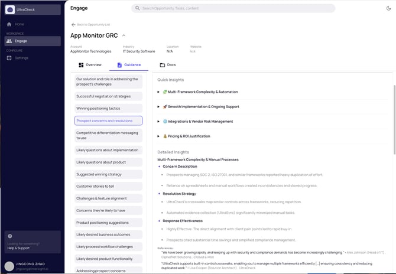Image resolution: width=396 pixels, height=274 pixels.
Task: Click the 'Back to Opportunity List' link text
Action: coord(93,25)
